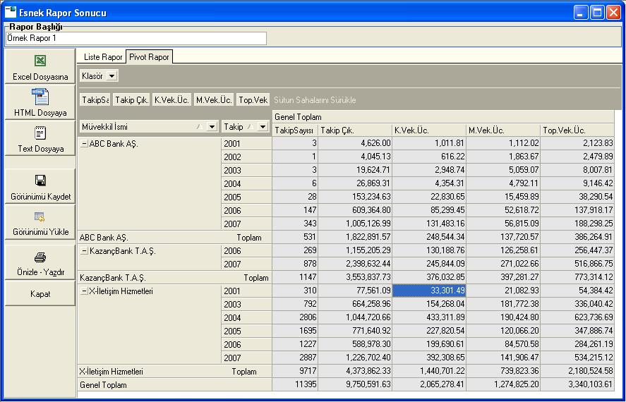Screen dimensions: 626x402
Task: Click cell value 739,823.36
Action: 503,371
